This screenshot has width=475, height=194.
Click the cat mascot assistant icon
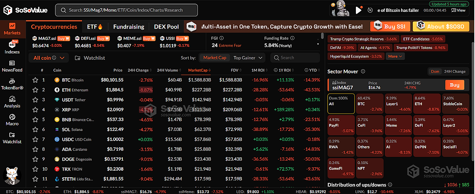tap(12, 177)
